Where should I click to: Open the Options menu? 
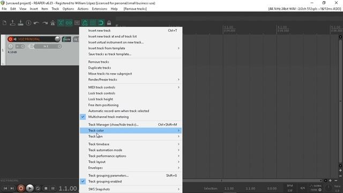pos(68,9)
